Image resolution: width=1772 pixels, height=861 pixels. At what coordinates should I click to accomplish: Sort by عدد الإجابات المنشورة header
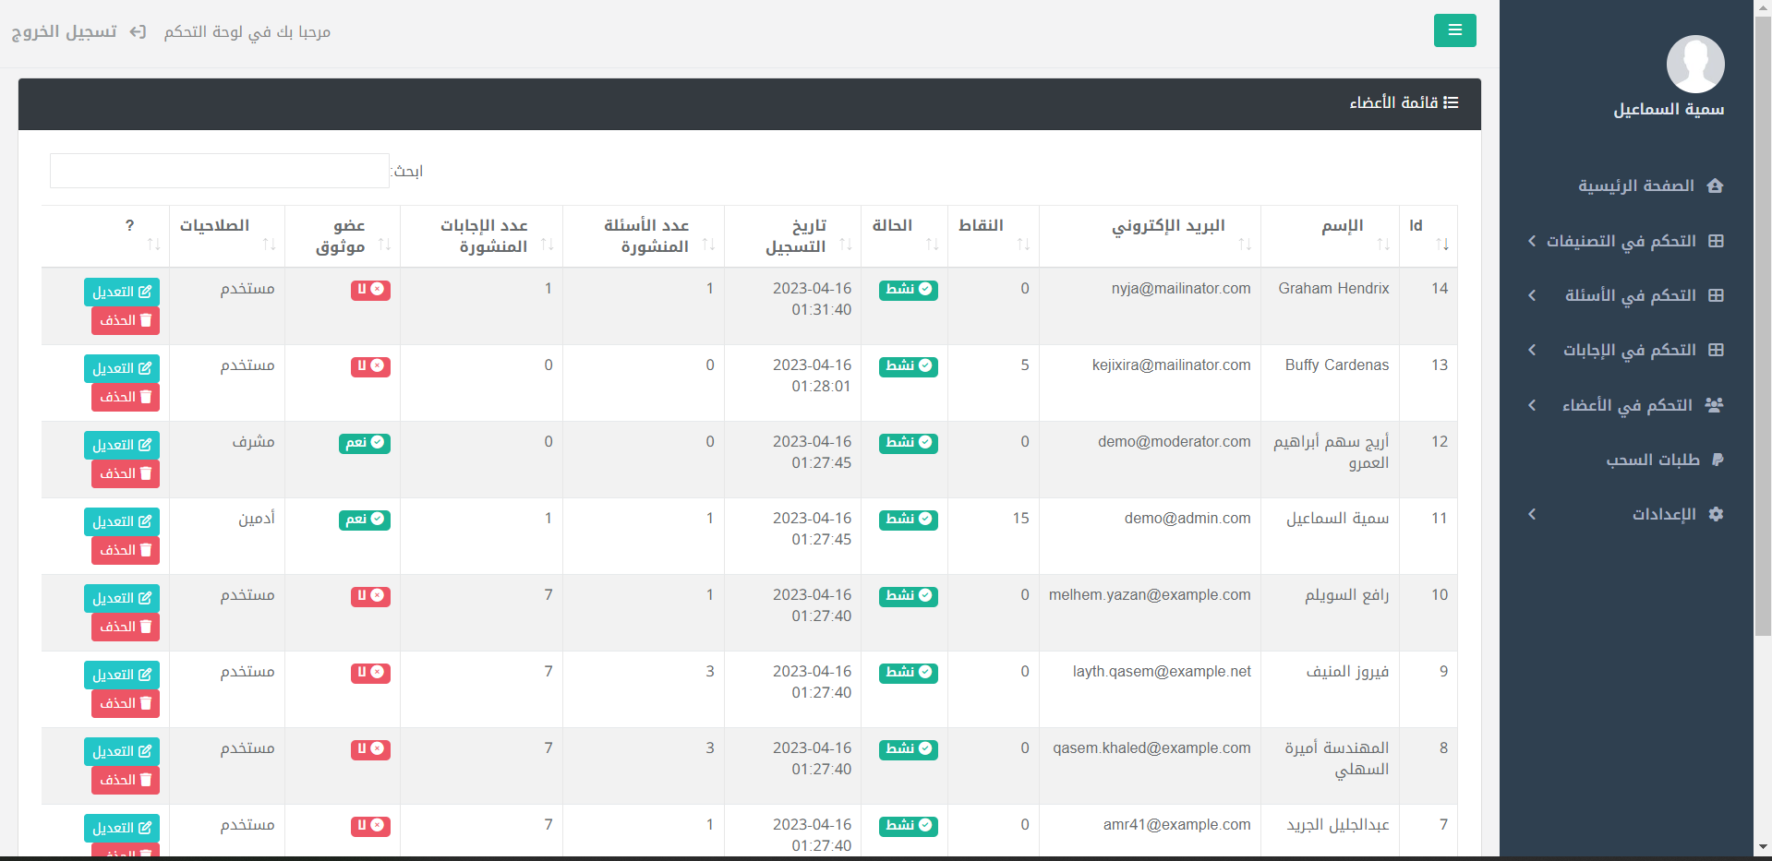(481, 235)
